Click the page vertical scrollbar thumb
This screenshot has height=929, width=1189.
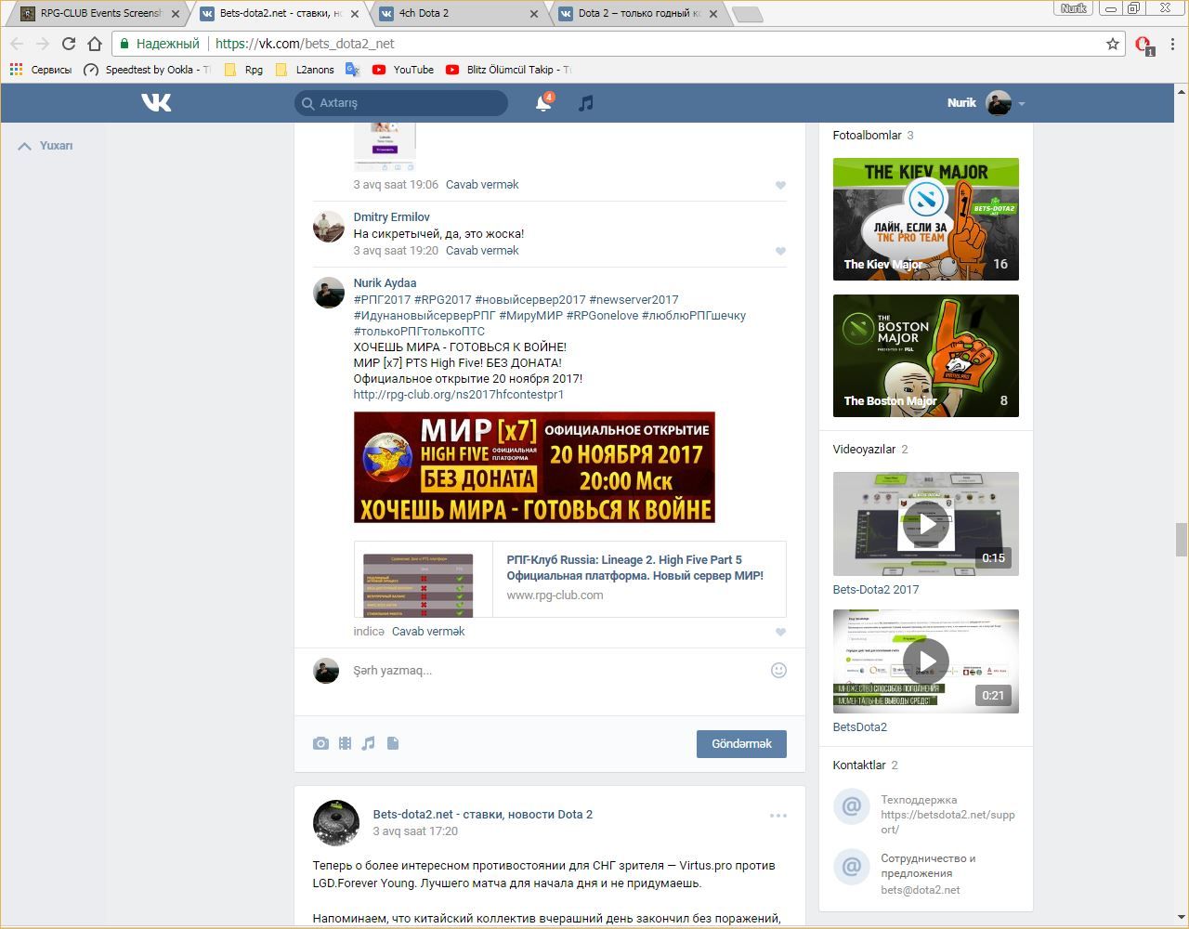click(1182, 539)
